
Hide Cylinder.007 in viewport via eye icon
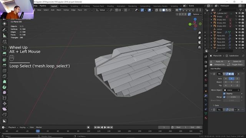pyautogui.click(x=239, y=13)
